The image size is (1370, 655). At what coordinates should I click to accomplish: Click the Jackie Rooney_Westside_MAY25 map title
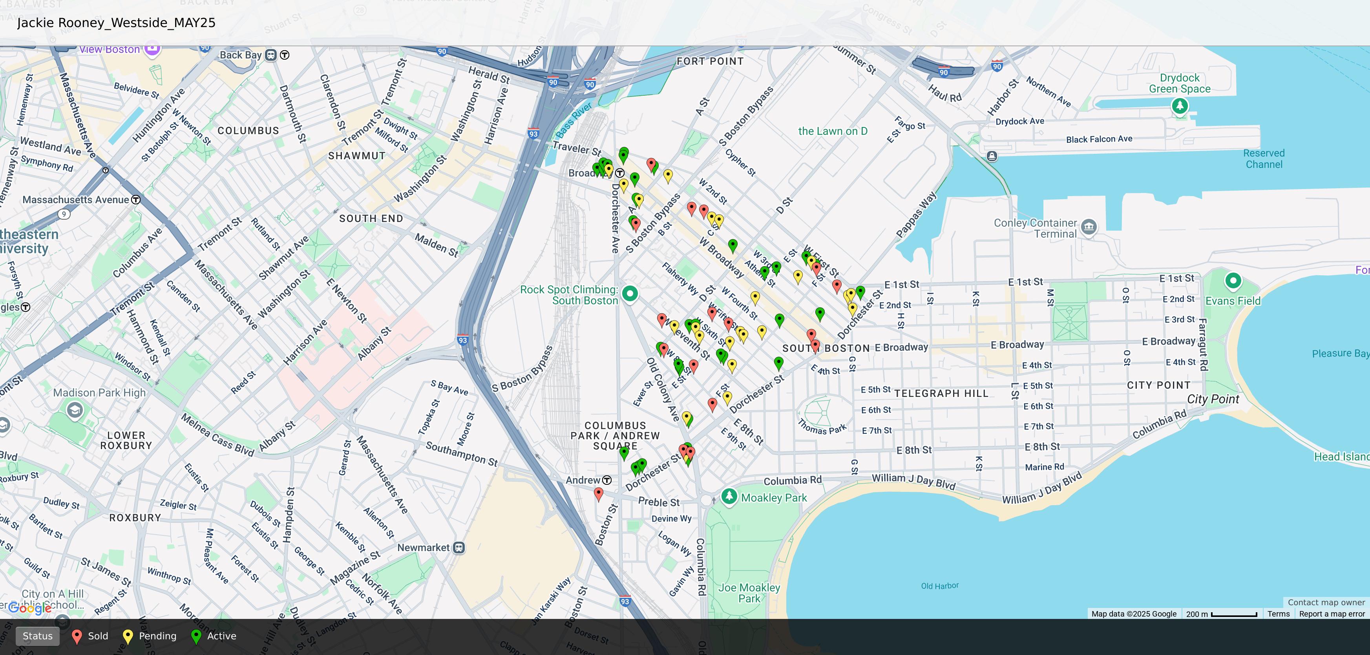(x=116, y=23)
